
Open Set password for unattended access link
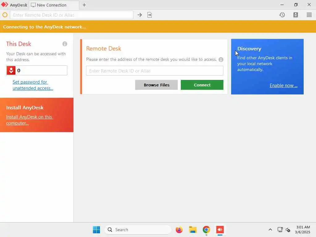pyautogui.click(x=33, y=85)
